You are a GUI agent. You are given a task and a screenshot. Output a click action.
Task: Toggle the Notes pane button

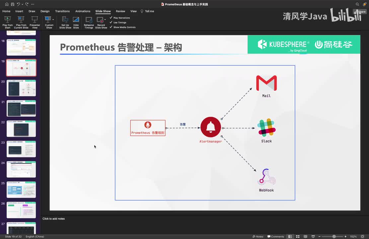click(258, 237)
